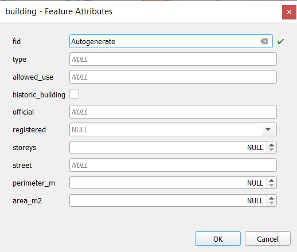Open the registered dropdown
This screenshot has width=297, height=252.
point(268,129)
